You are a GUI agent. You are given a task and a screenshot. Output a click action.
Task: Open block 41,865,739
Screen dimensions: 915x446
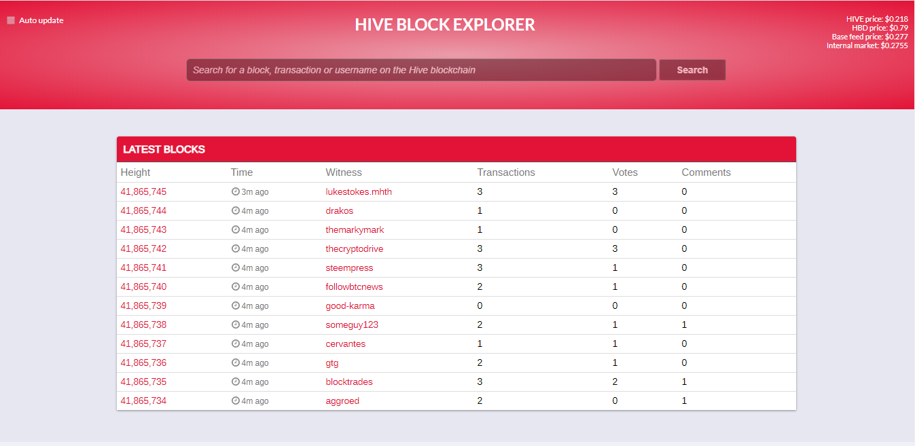pos(143,305)
